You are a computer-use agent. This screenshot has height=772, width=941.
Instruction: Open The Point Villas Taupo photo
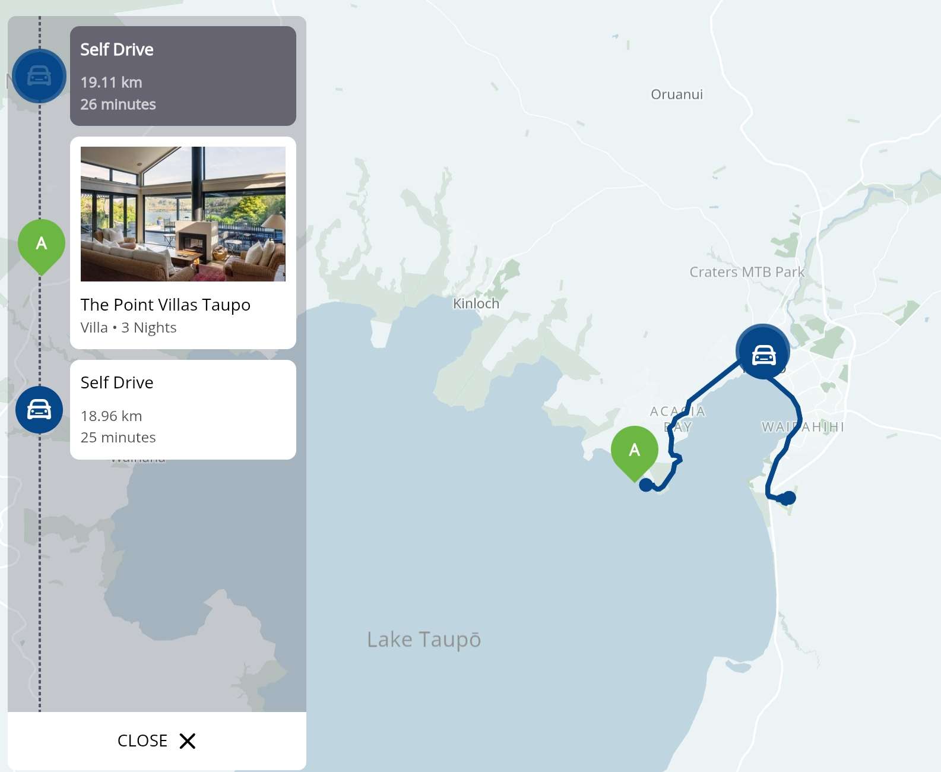click(183, 214)
